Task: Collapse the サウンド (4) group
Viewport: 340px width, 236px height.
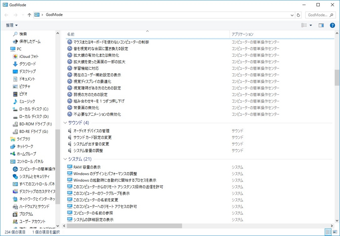Action: (65, 123)
